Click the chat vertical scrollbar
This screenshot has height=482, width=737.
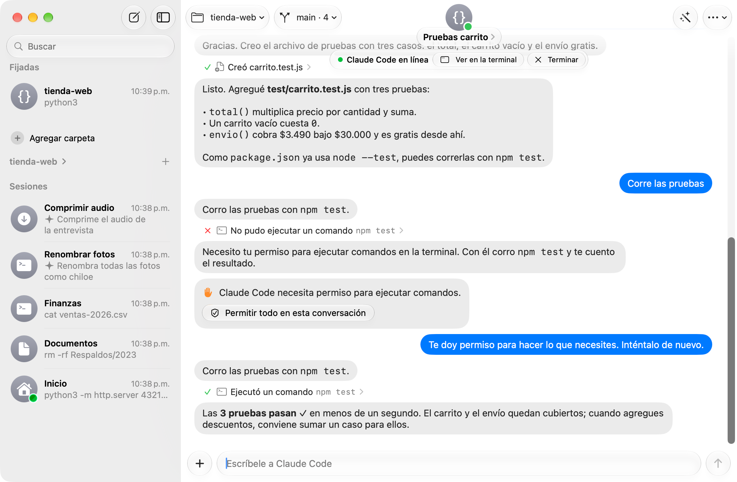pyautogui.click(x=731, y=340)
